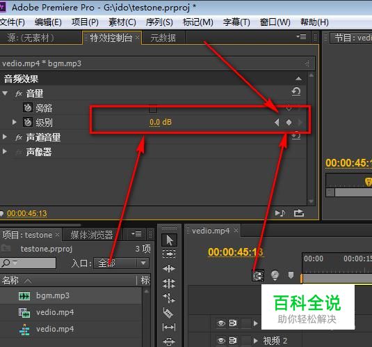
Task: Toggle the fx switch for 音量
Action: click(19, 93)
